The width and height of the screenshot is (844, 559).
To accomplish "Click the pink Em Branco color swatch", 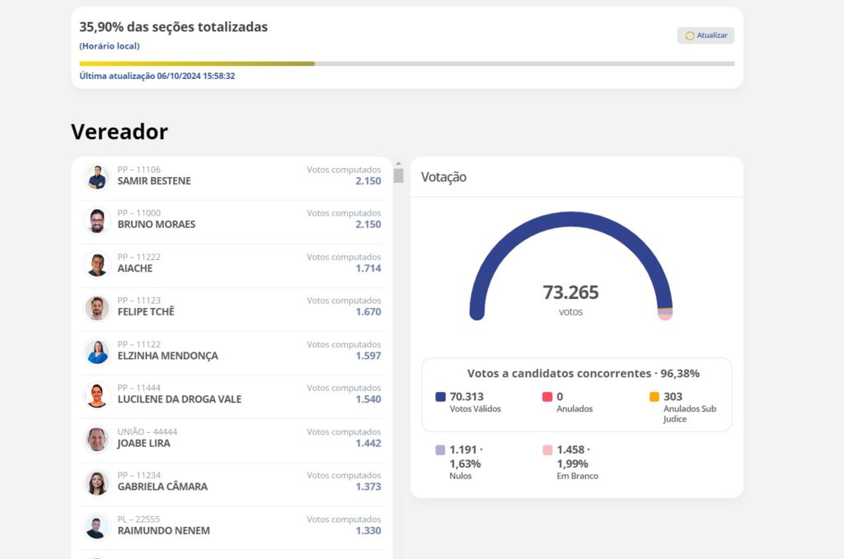I will coord(547,450).
